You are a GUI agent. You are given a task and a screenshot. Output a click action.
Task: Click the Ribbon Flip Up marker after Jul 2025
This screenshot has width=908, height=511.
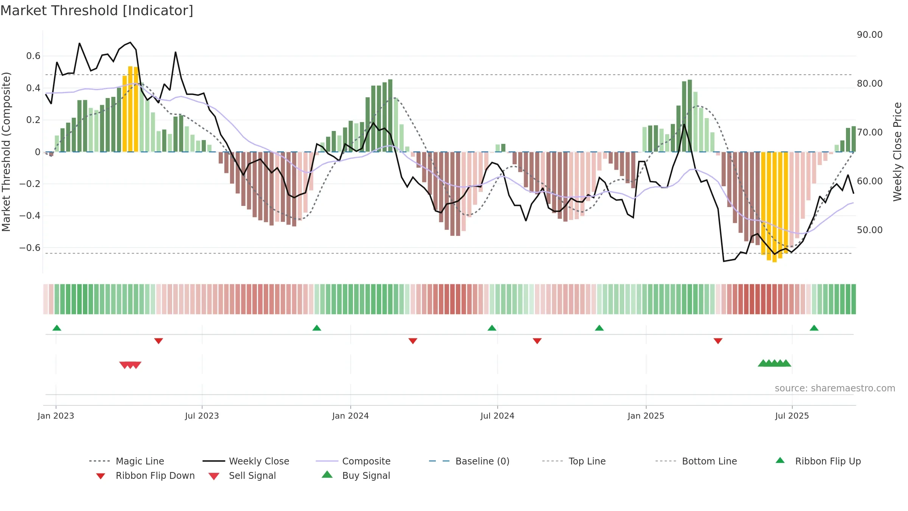click(x=814, y=328)
